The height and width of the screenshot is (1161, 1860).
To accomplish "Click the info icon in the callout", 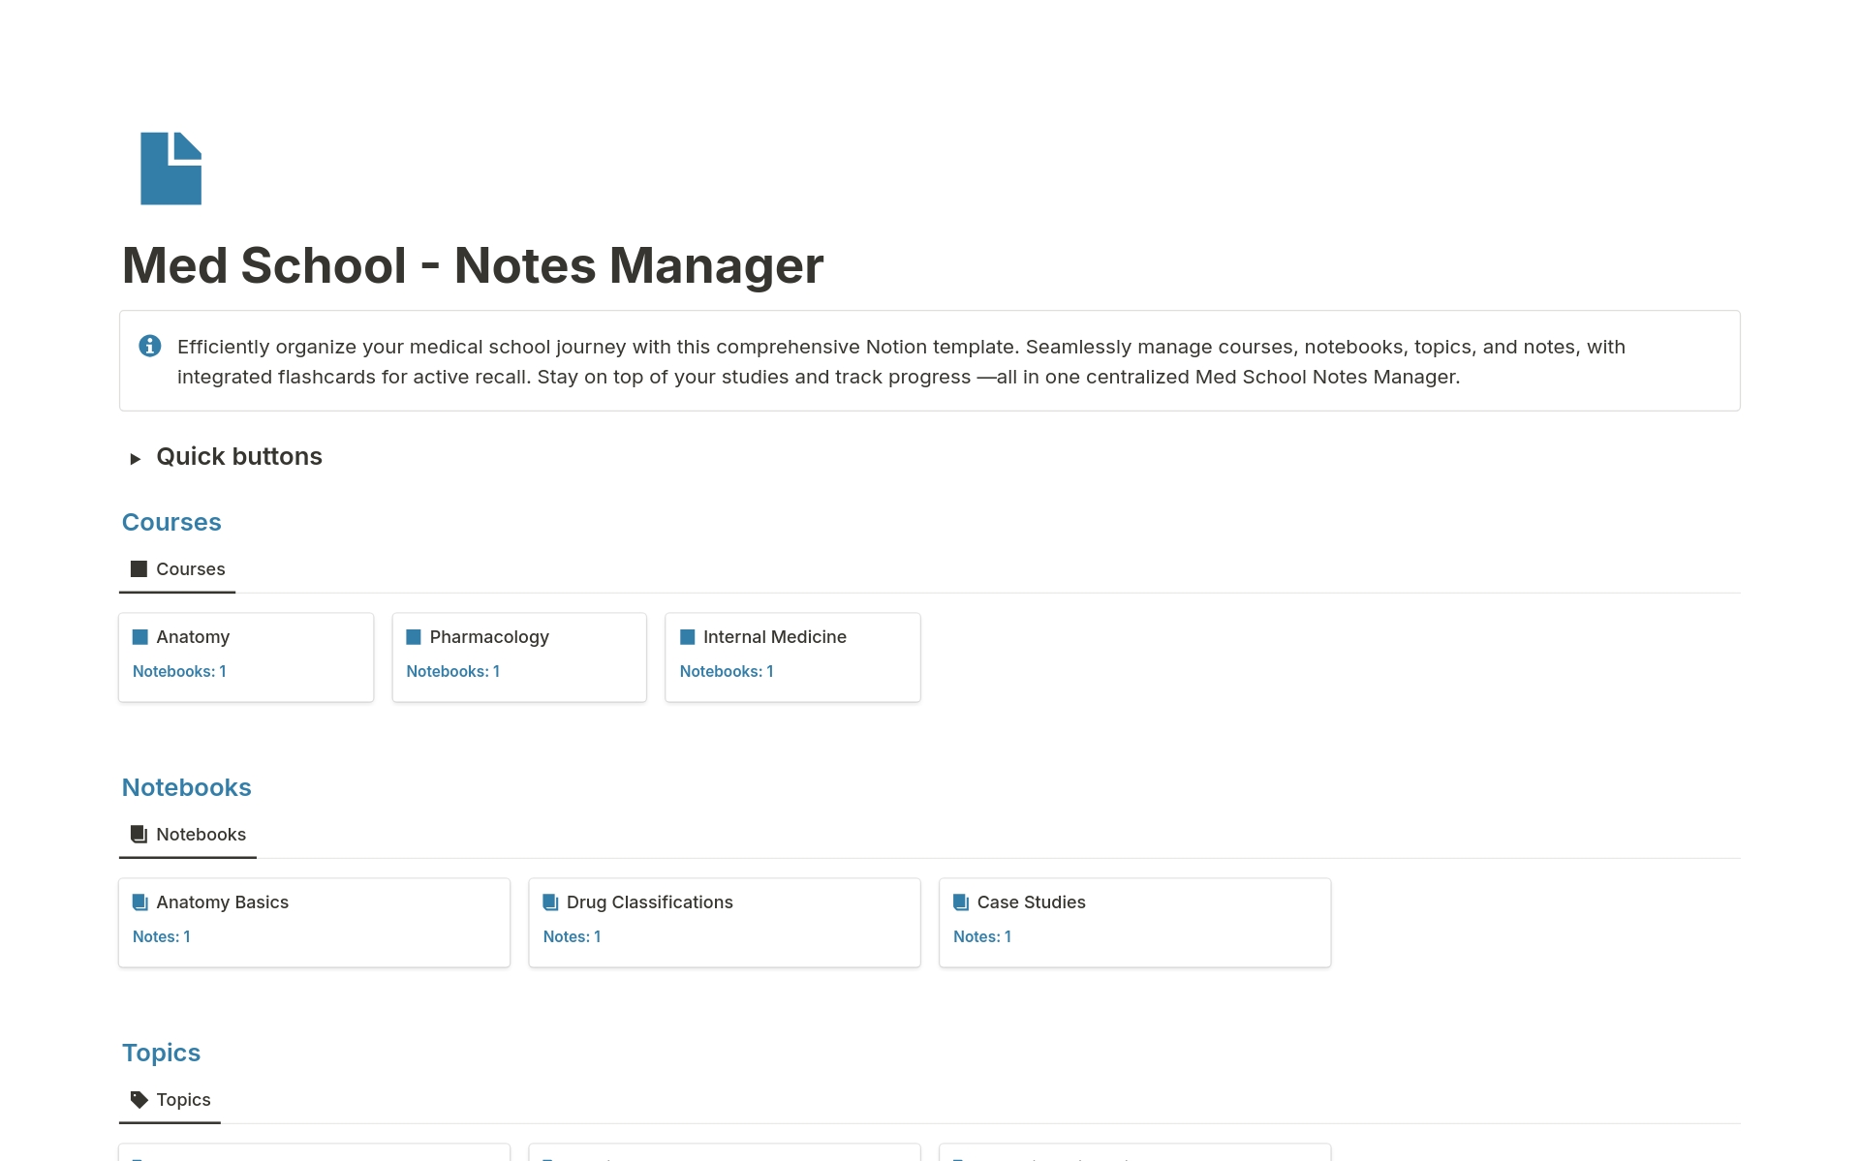I will pyautogui.click(x=150, y=346).
